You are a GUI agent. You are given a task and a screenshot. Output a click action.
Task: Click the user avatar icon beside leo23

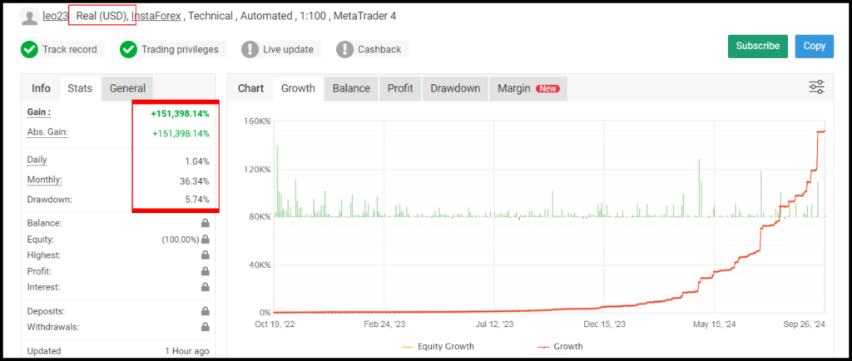pos(29,17)
